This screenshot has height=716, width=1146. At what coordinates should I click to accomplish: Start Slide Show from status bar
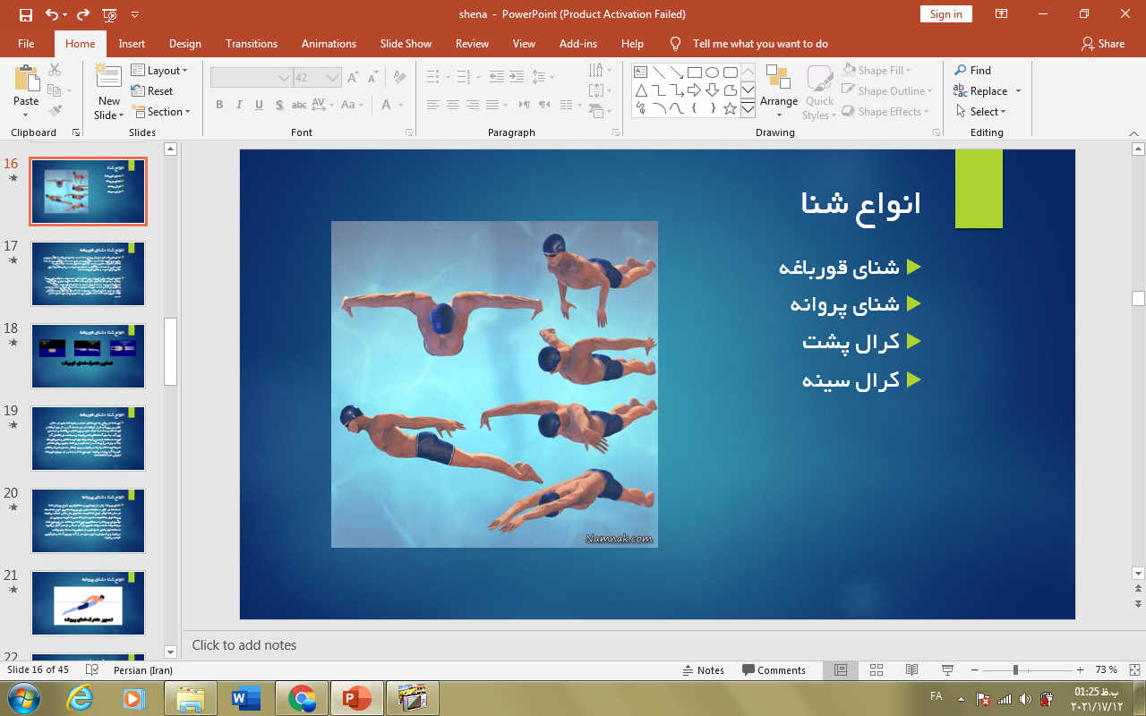[x=947, y=670]
